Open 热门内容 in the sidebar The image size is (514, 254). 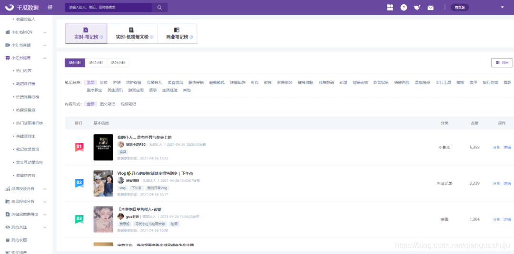(x=24, y=71)
